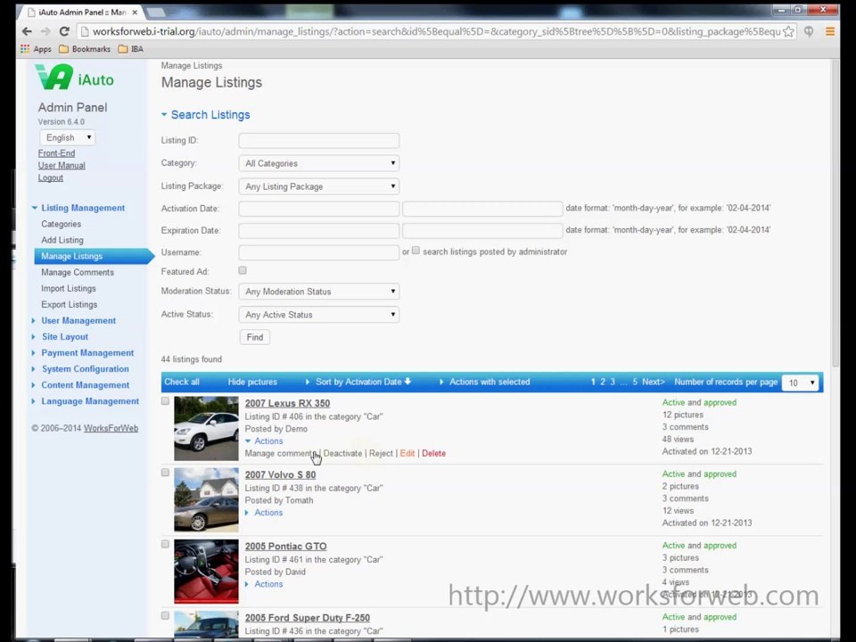Image resolution: width=856 pixels, height=642 pixels.
Task: Click the iAuto logo
Action: pos(75,78)
